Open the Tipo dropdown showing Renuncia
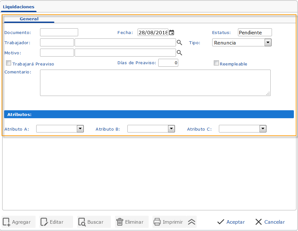The image size is (298, 231). [x=268, y=43]
